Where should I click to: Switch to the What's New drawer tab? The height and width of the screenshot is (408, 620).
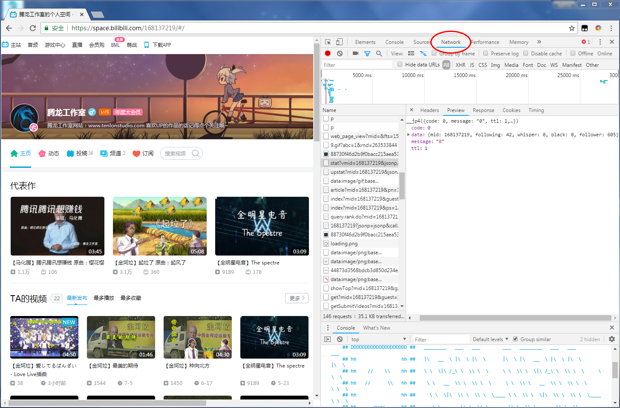376,328
